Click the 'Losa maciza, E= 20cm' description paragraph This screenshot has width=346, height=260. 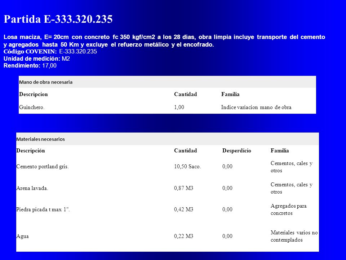pos(164,41)
